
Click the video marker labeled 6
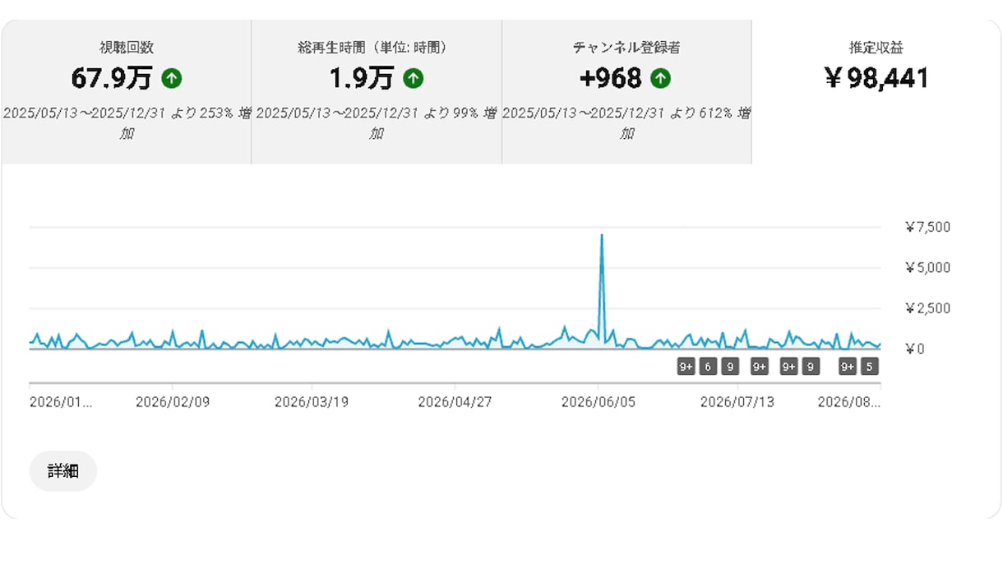(x=708, y=367)
